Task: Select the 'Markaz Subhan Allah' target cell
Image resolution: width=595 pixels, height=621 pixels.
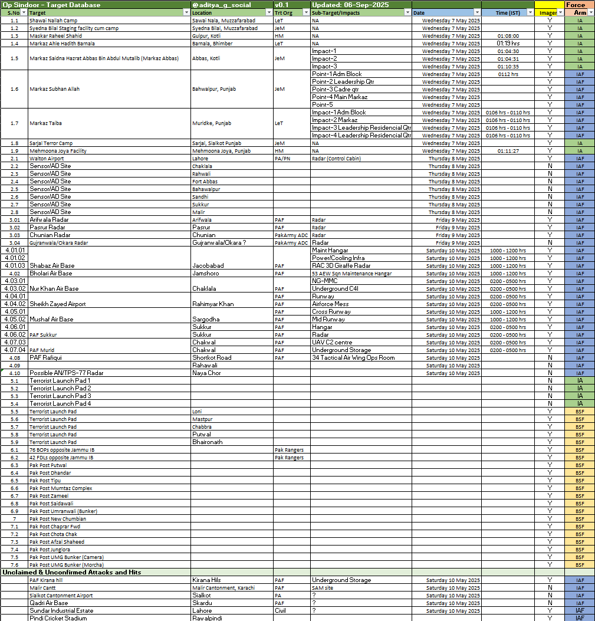Action: point(109,89)
